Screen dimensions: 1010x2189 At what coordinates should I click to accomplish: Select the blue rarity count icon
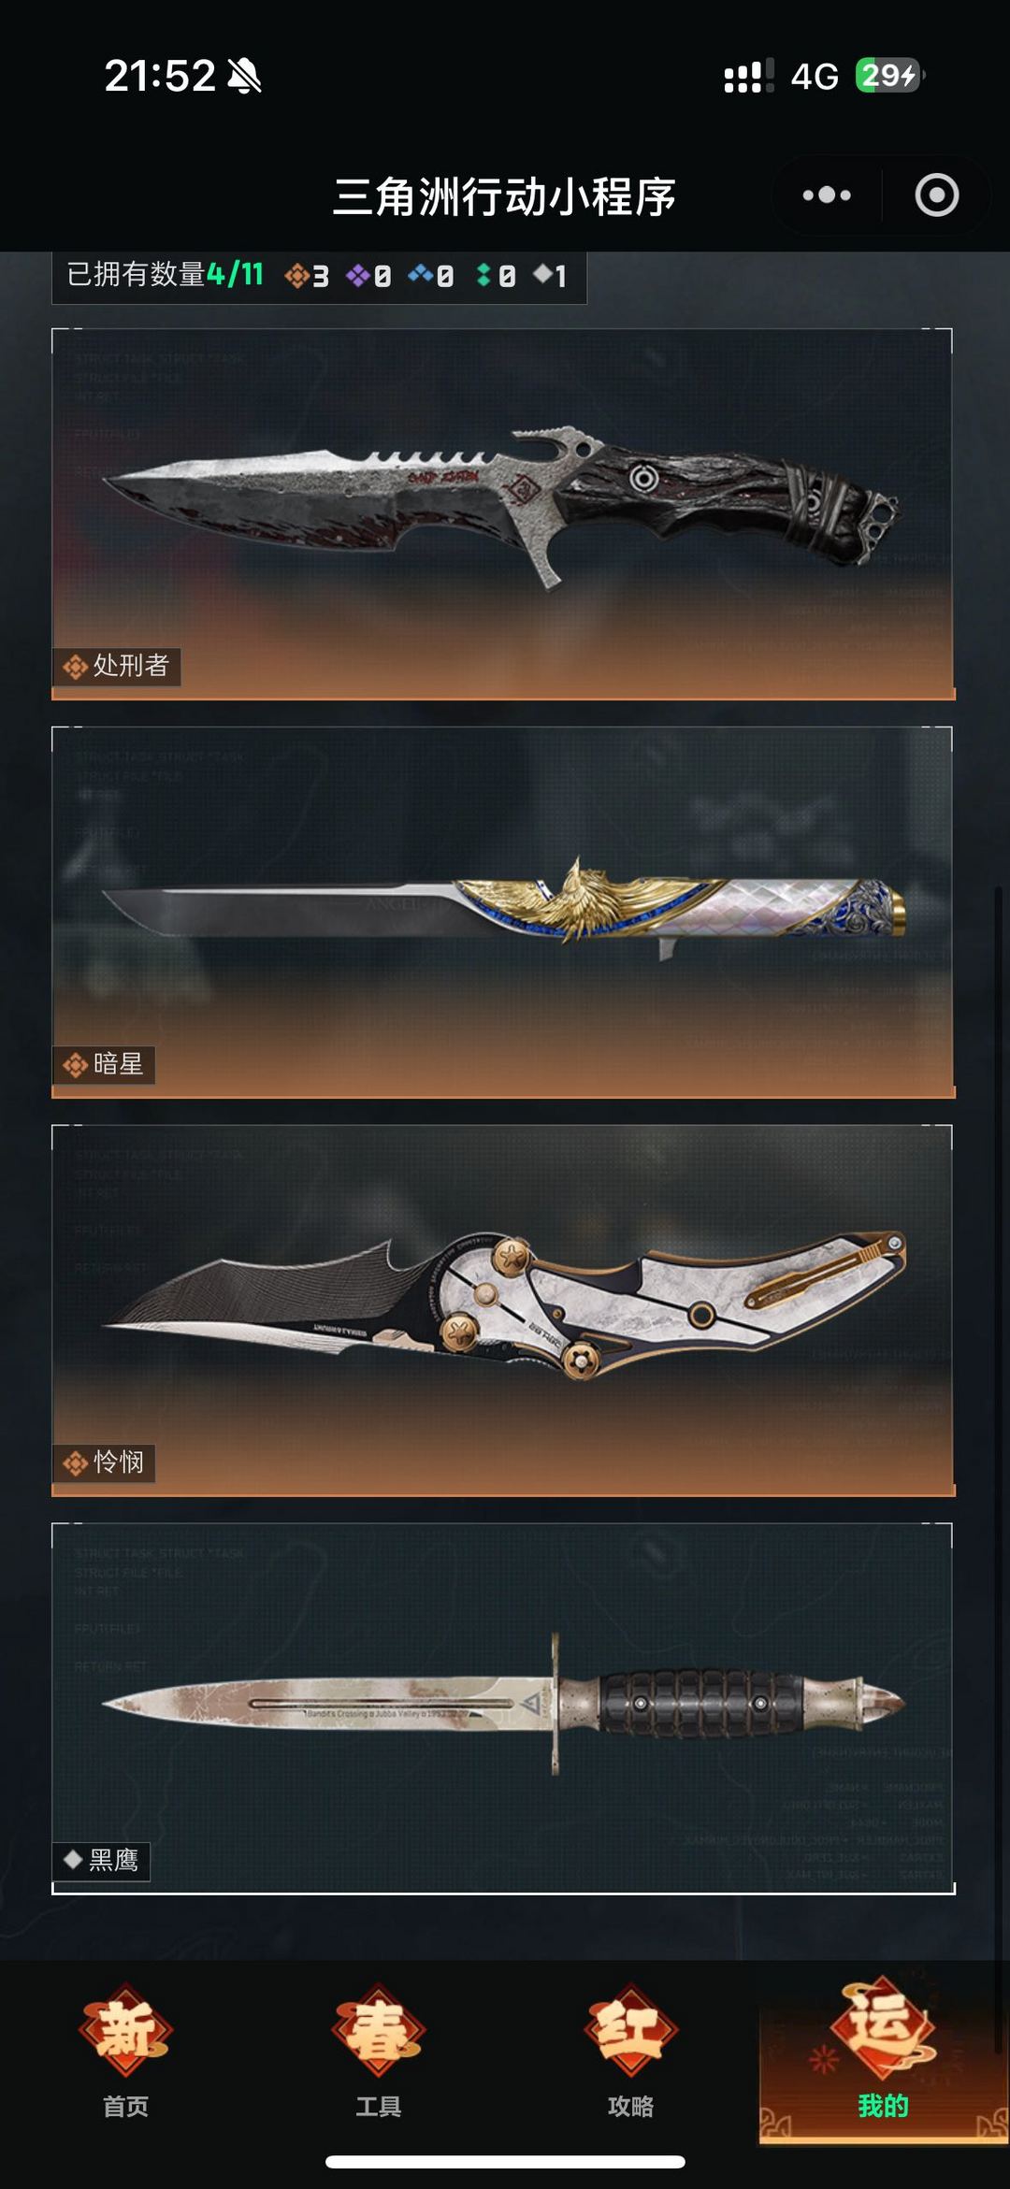click(420, 274)
